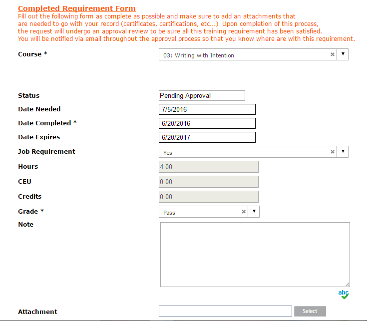
Task: Clear the Course selection with the x icon
Action: (333, 54)
